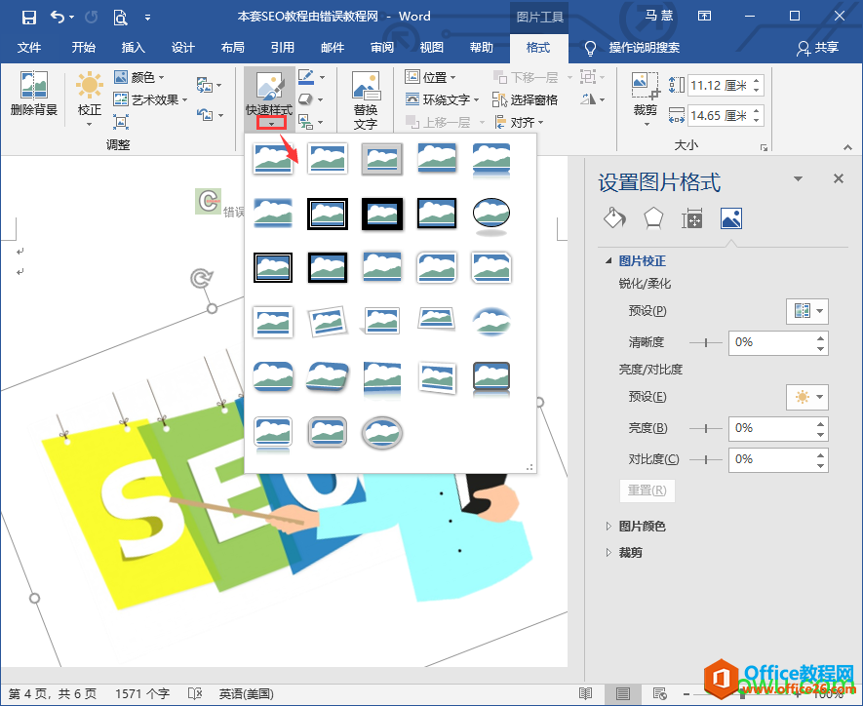Viewport: 863px width, 706px height.
Task: Click the Crop (裁剪) icon
Action: pyautogui.click(x=645, y=86)
